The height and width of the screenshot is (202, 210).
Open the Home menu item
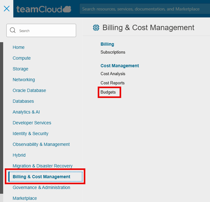click(18, 47)
